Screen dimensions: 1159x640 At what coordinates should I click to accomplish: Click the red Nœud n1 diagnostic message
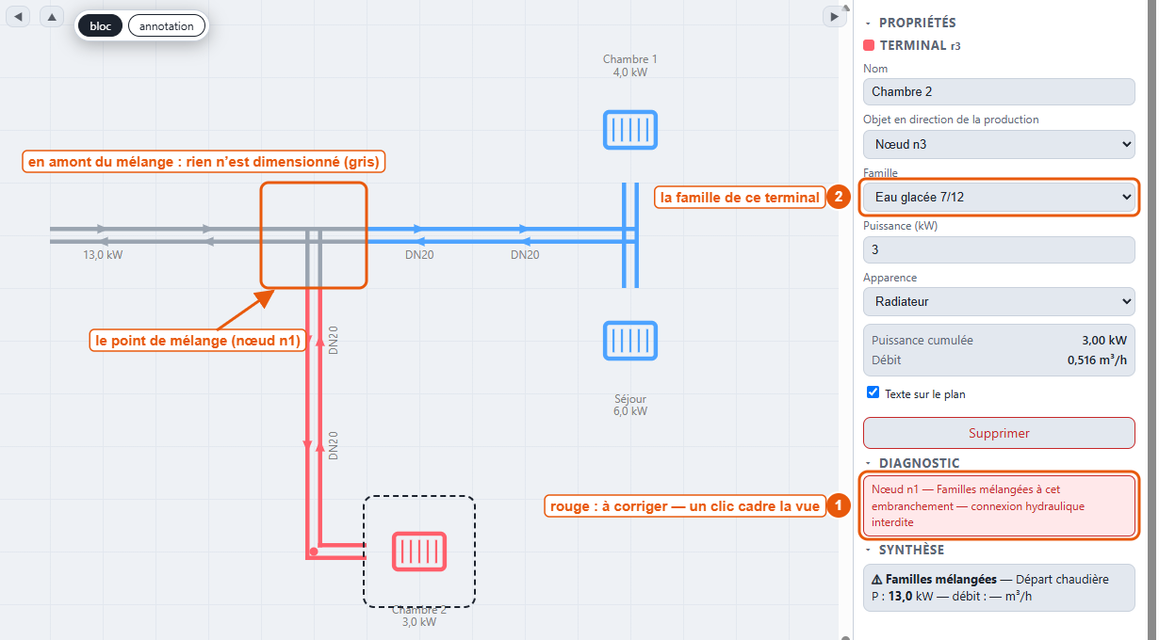tap(999, 506)
